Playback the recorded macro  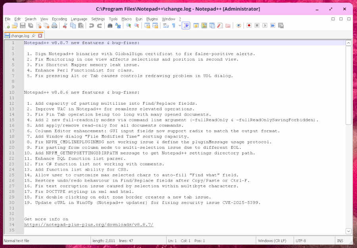point(264,25)
